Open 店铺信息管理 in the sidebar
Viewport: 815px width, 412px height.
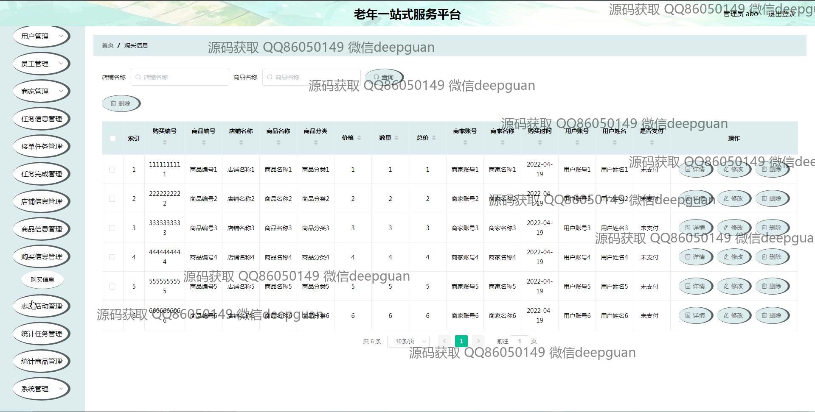(x=41, y=201)
